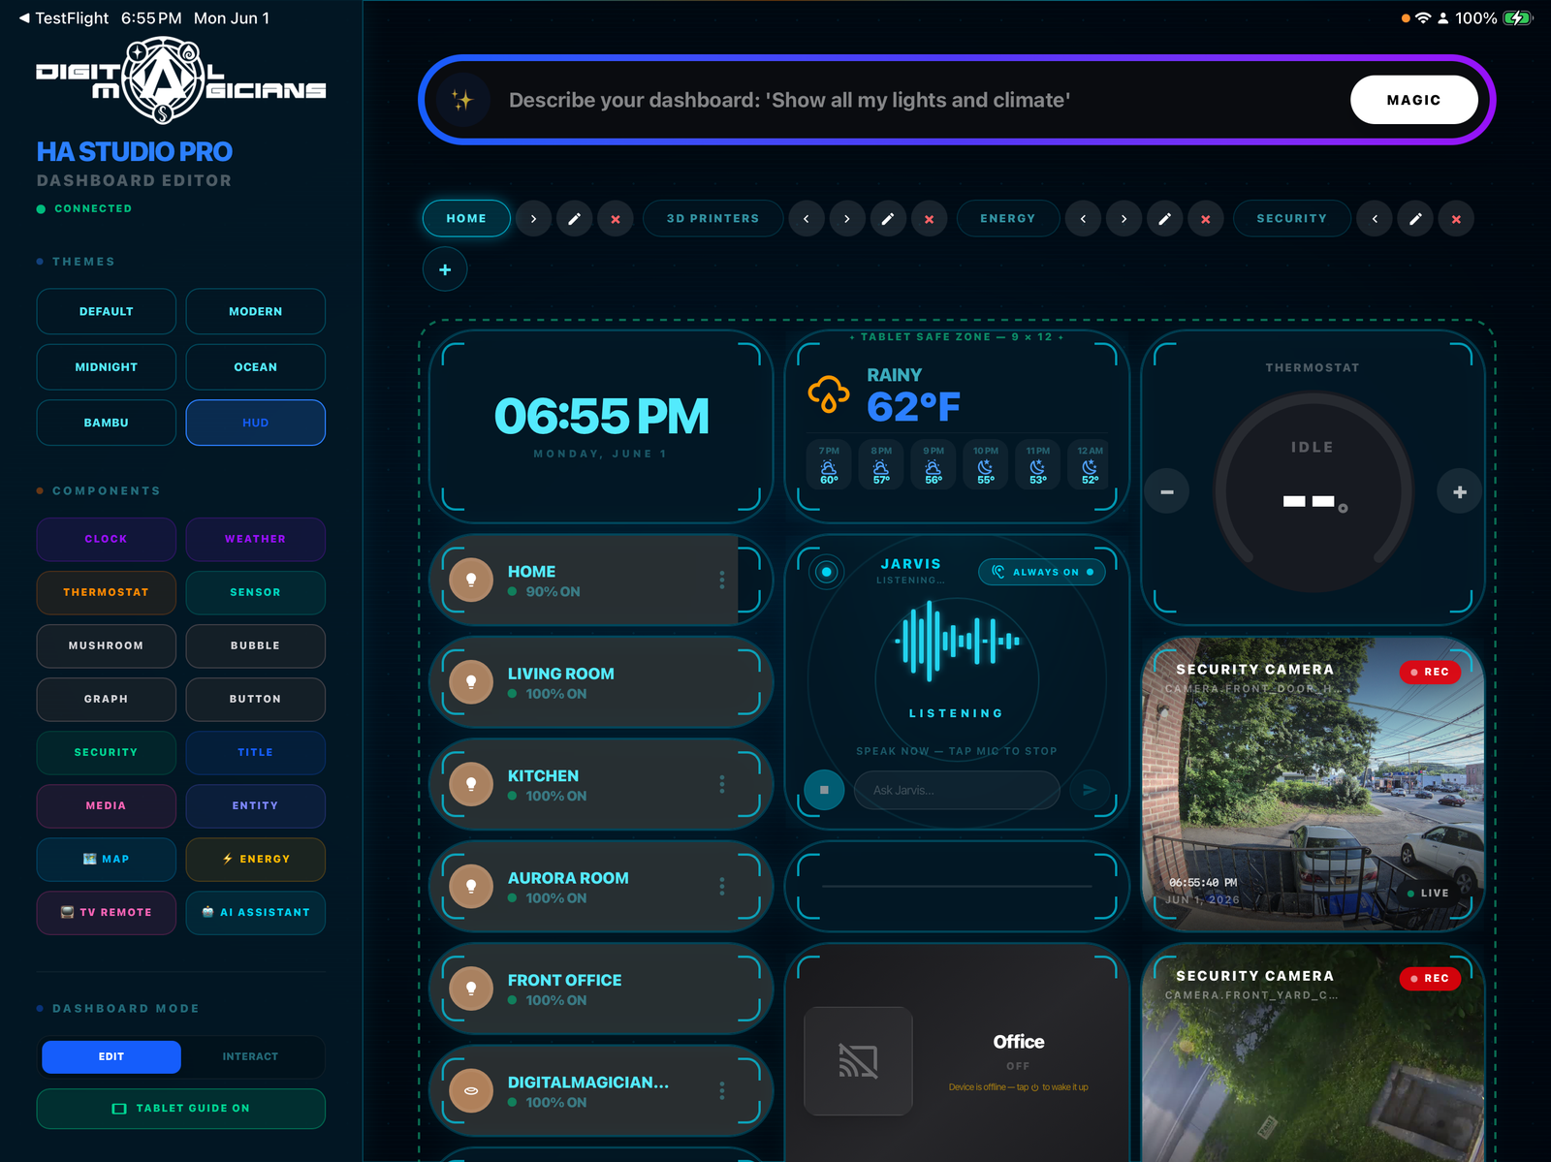1551x1162 pixels.
Task: Open the Aurora Room options menu
Action: point(721,887)
